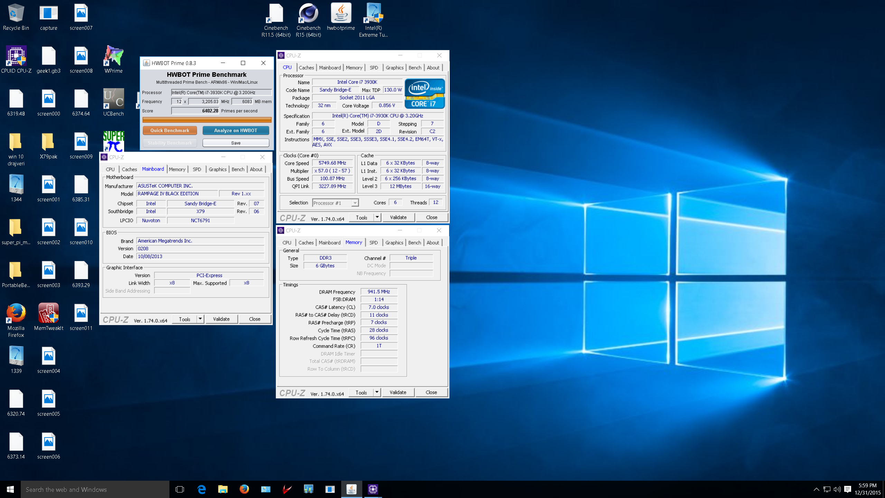Click the Core Speed value 5749.68 MHz

pyautogui.click(x=332, y=163)
